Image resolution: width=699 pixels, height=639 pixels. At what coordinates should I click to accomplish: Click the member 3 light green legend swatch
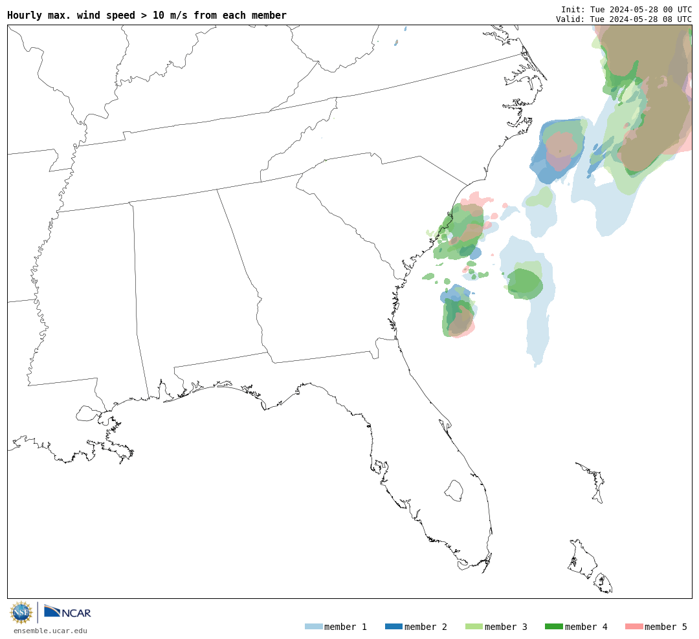[474, 627]
